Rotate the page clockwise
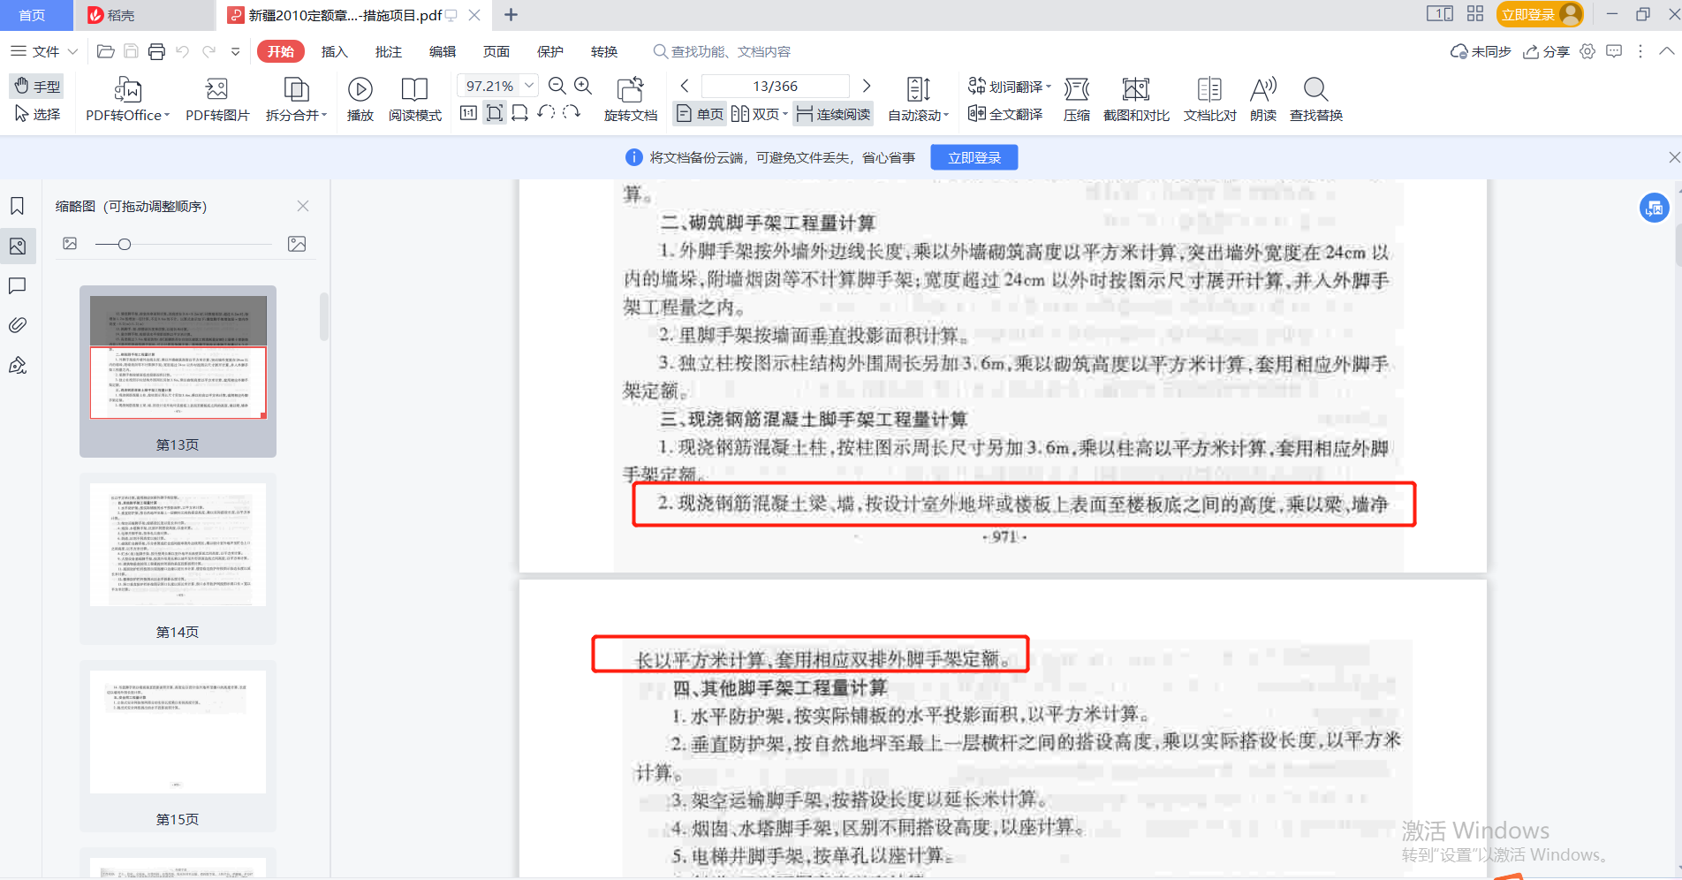Viewport: 1682px width, 880px height. click(572, 113)
